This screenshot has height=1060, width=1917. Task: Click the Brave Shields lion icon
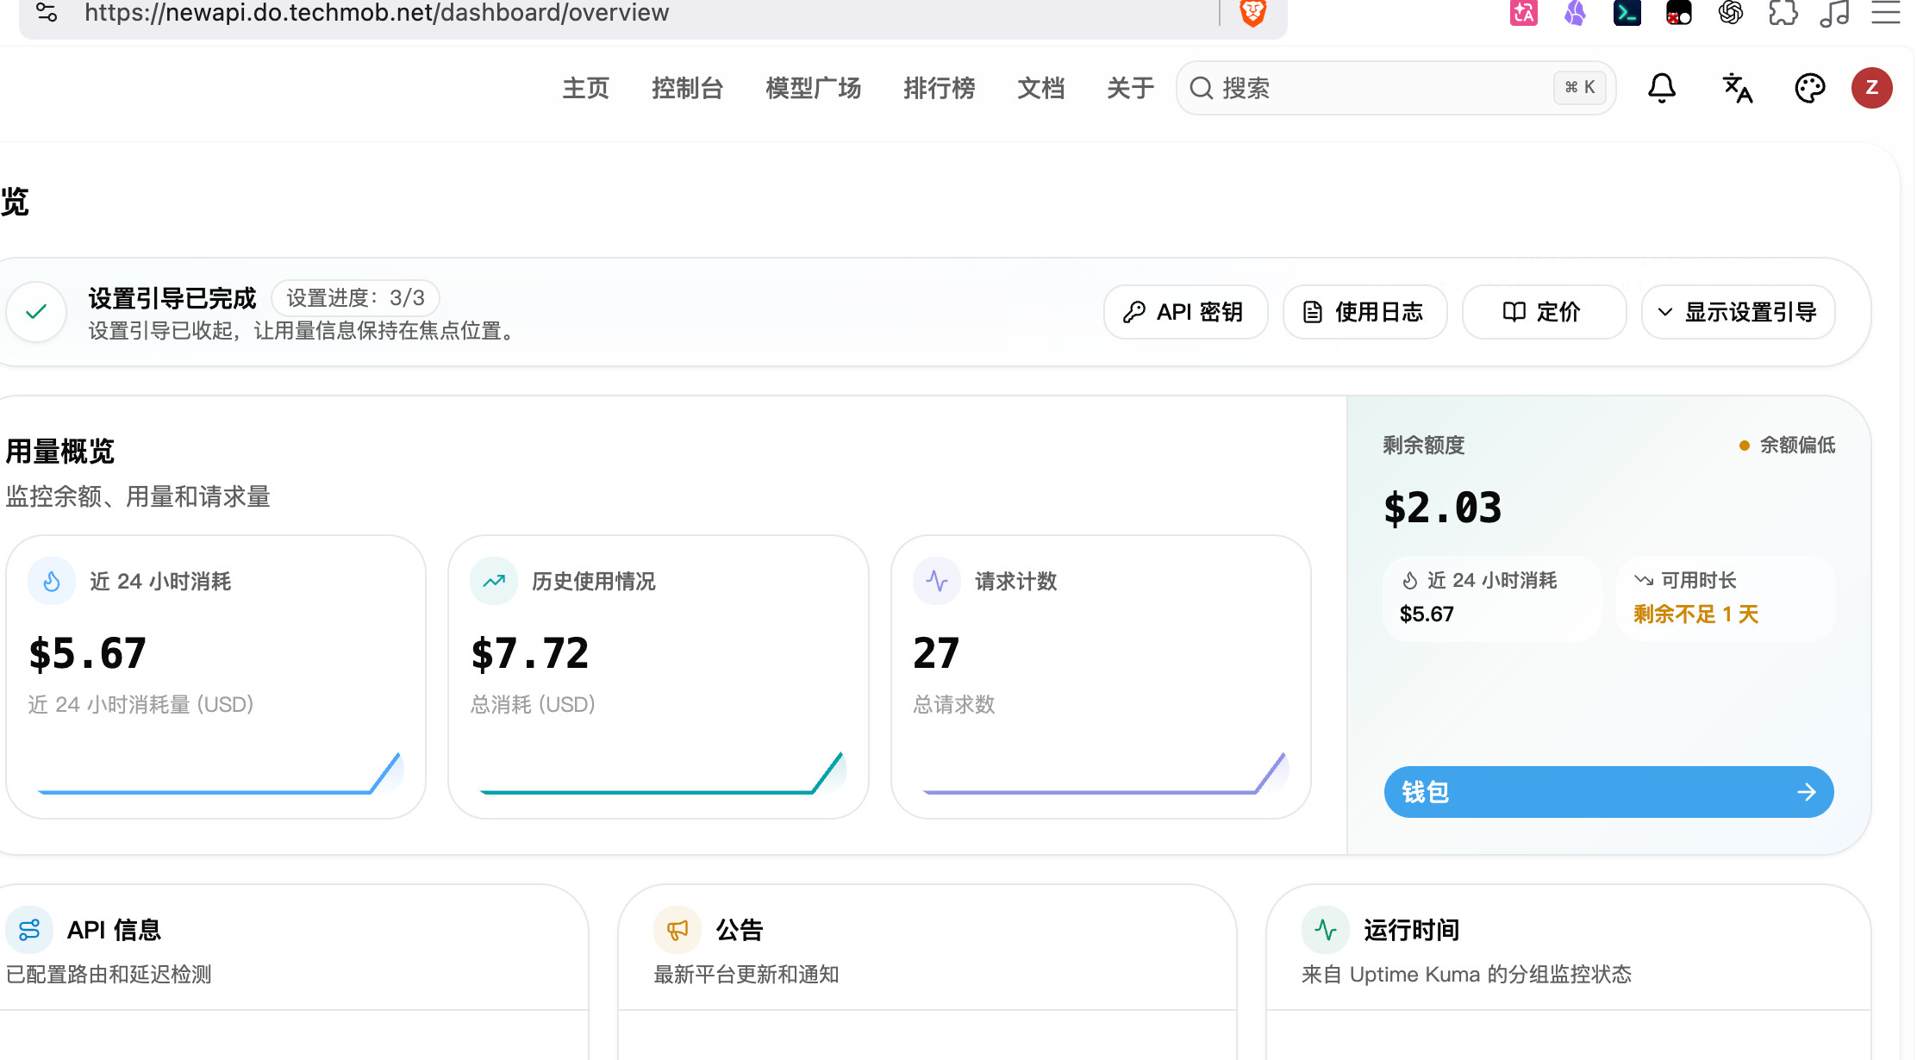click(x=1252, y=13)
